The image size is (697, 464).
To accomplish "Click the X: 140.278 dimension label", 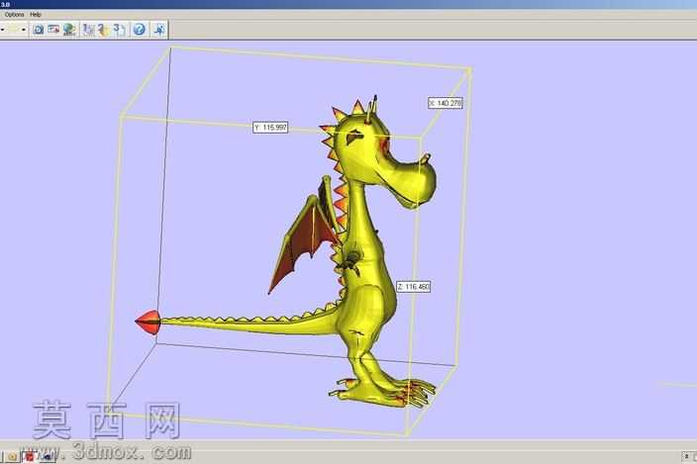I will pos(446,103).
